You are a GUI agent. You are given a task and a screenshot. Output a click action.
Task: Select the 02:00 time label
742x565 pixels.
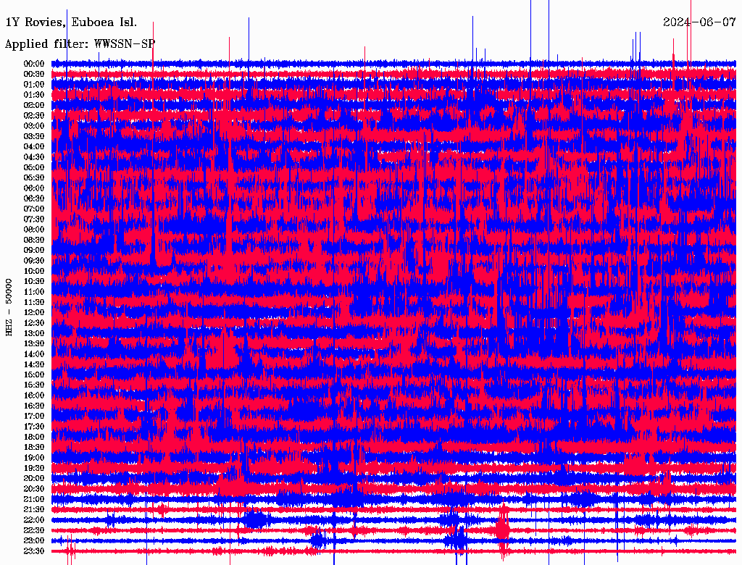pos(34,106)
